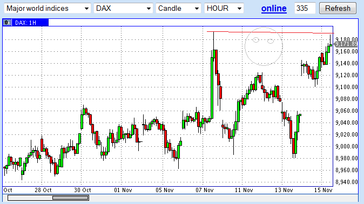Click the 05 Nov date label
Image resolution: width=364 pixels, height=204 pixels.
click(165, 191)
